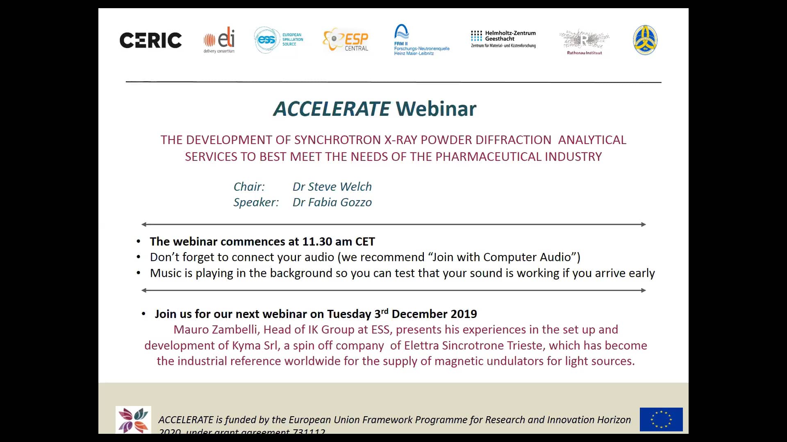The width and height of the screenshot is (787, 442).
Task: Click the line ending in 'PHARMACEUTICAL INDUSTRY'
Action: click(393, 157)
